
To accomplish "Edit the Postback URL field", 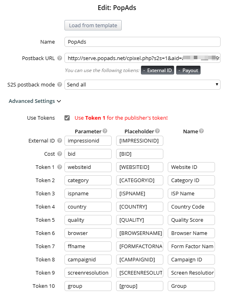I will pos(142,58).
